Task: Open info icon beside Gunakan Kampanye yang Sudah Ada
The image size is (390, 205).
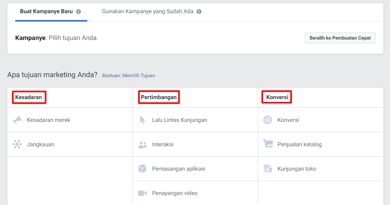Action: pyautogui.click(x=199, y=12)
